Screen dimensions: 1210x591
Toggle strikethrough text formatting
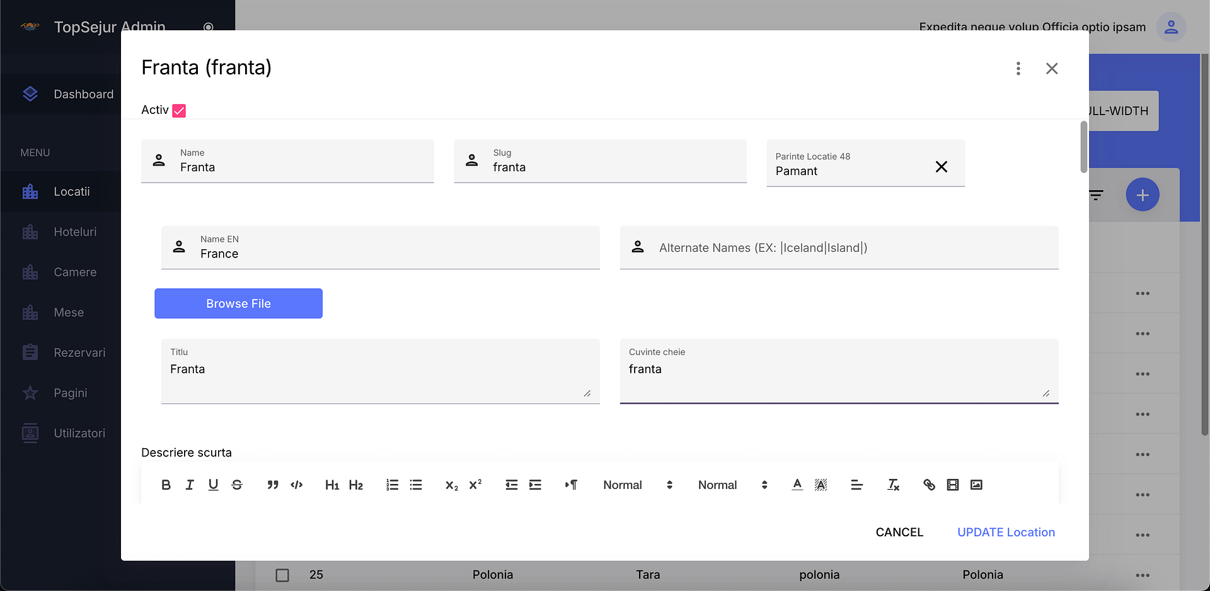237,485
